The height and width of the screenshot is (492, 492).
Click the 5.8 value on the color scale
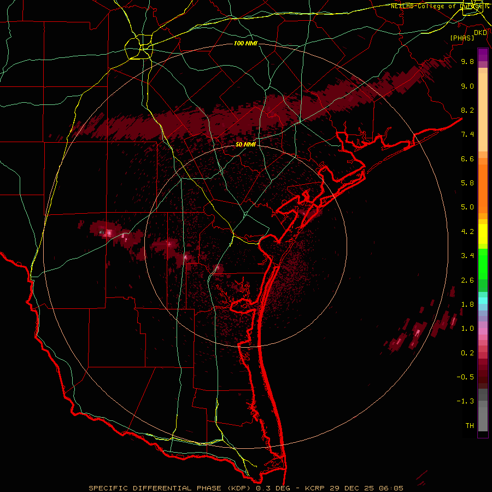[x=467, y=183]
